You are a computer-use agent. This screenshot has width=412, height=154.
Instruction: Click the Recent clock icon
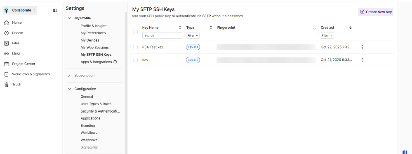click(x=7, y=33)
